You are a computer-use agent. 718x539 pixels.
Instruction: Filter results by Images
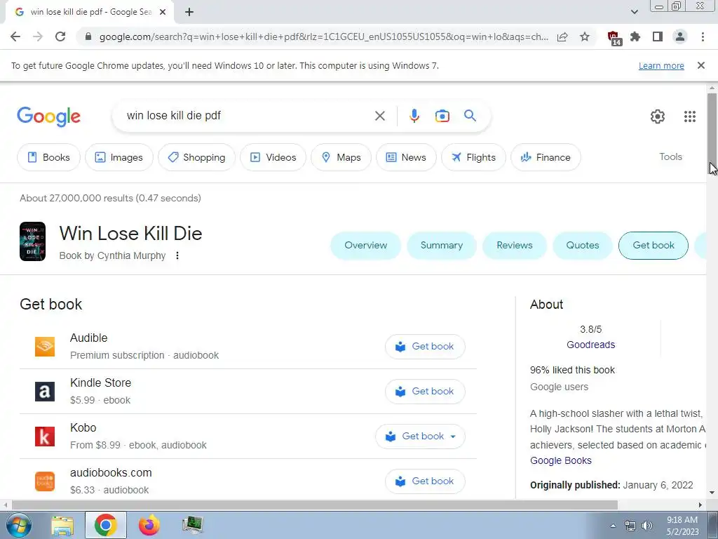(118, 157)
